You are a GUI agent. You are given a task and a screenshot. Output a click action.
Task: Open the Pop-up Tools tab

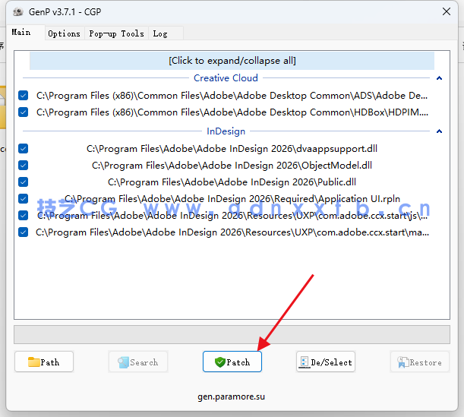[116, 33]
